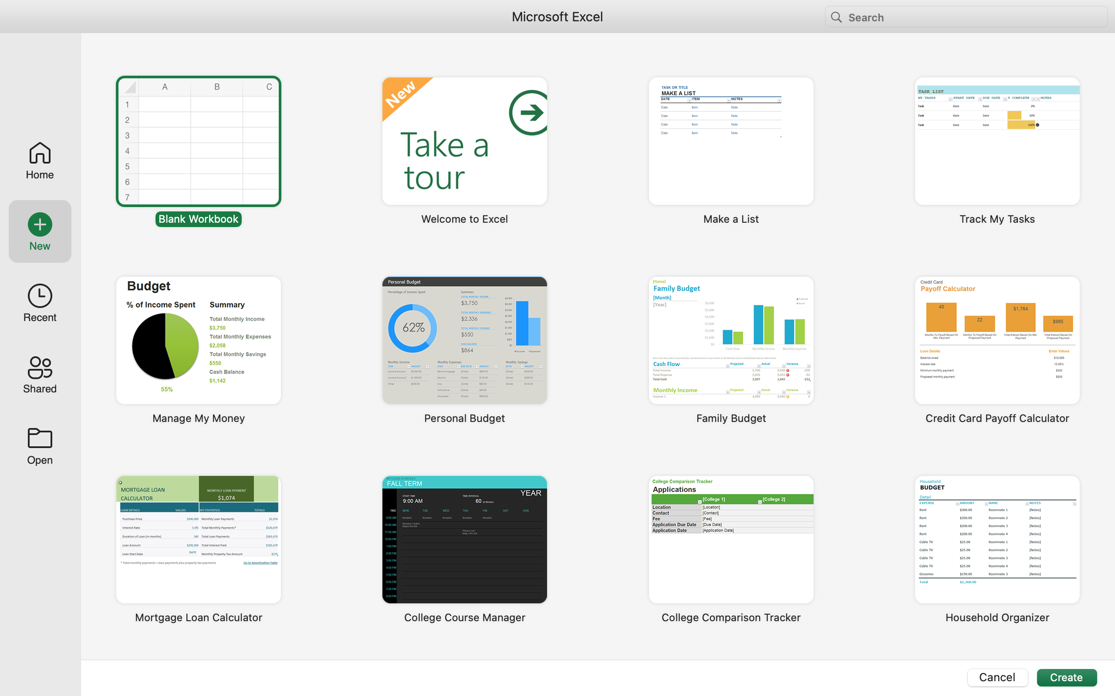Click the Family Budget label text

(x=731, y=418)
